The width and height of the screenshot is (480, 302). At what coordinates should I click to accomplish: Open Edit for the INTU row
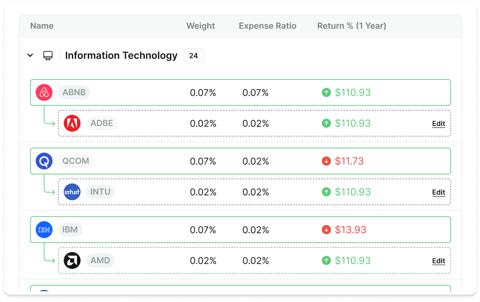438,192
